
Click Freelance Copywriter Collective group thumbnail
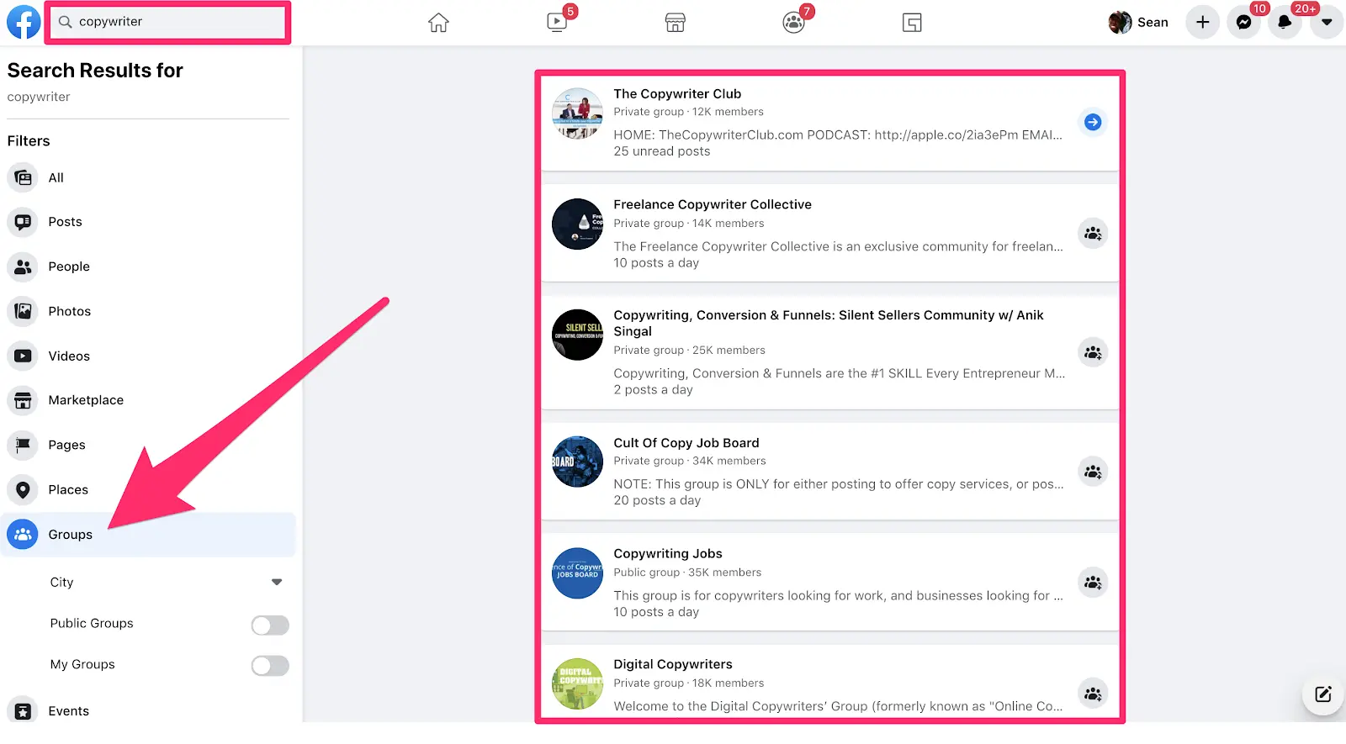[x=577, y=224]
